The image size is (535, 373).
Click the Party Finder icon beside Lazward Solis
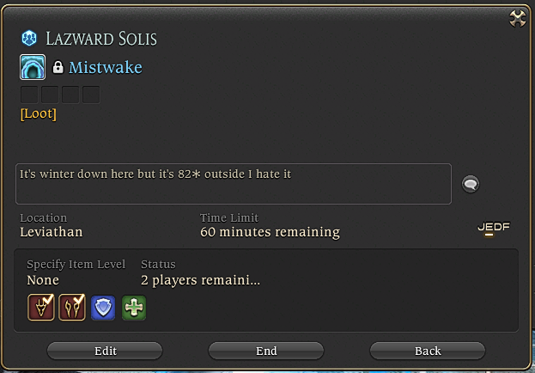tap(29, 39)
